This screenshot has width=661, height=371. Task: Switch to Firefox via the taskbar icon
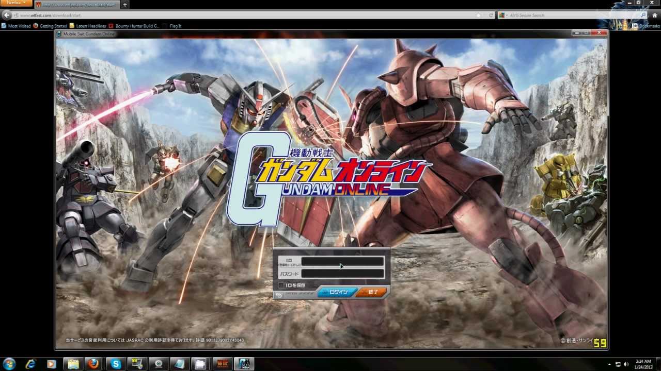click(93, 364)
